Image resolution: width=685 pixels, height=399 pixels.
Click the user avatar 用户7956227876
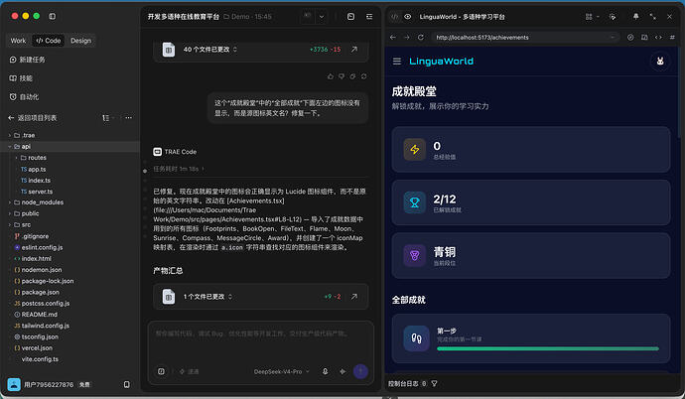point(14,384)
